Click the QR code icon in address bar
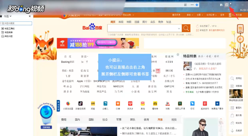 pos(185,5)
